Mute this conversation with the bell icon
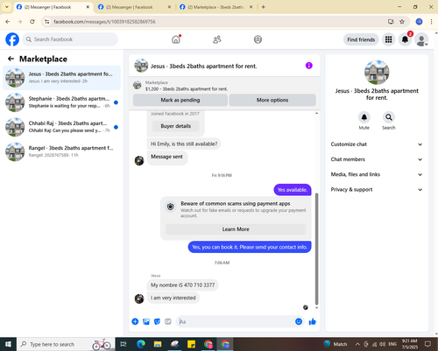The height and width of the screenshot is (351, 438). (364, 117)
